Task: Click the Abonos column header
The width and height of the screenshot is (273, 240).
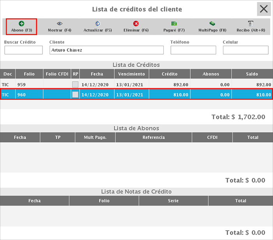Action: tap(211, 74)
